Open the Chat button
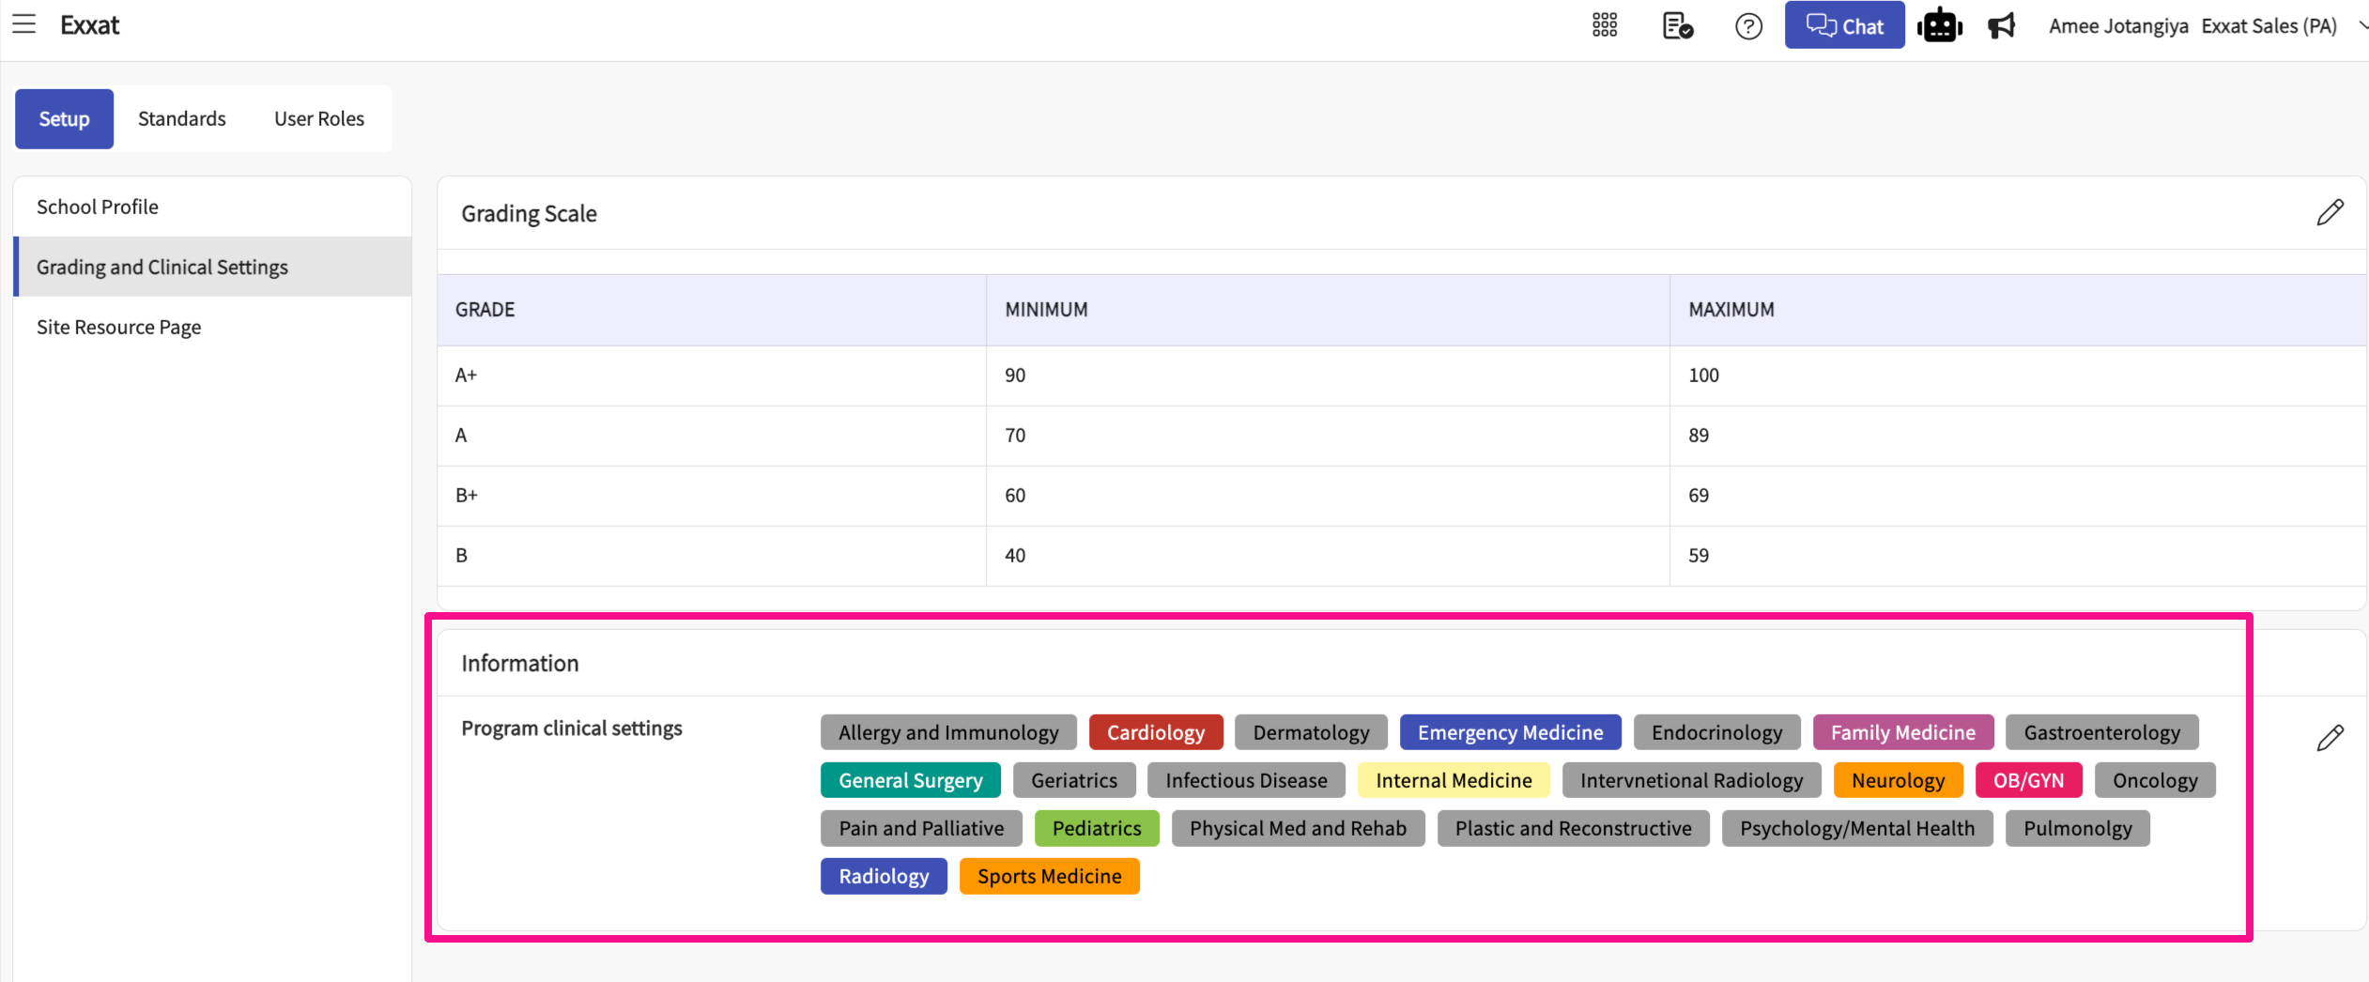This screenshot has width=2369, height=982. (x=1844, y=25)
